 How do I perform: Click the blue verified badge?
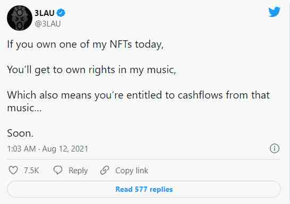(x=61, y=13)
